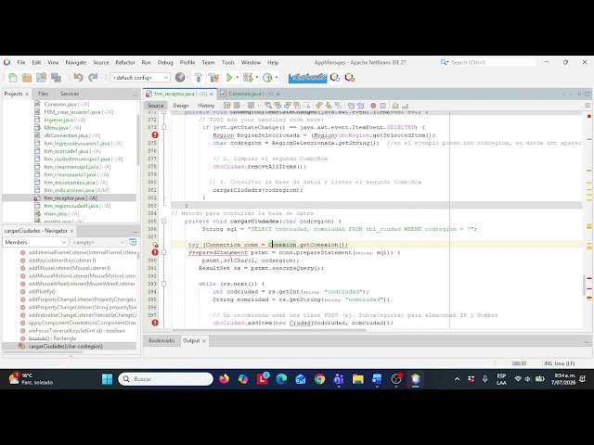The height and width of the screenshot is (445, 594).
Task: Click the Find Selection magnifier icon in the editor toolbar
Action: point(268,106)
